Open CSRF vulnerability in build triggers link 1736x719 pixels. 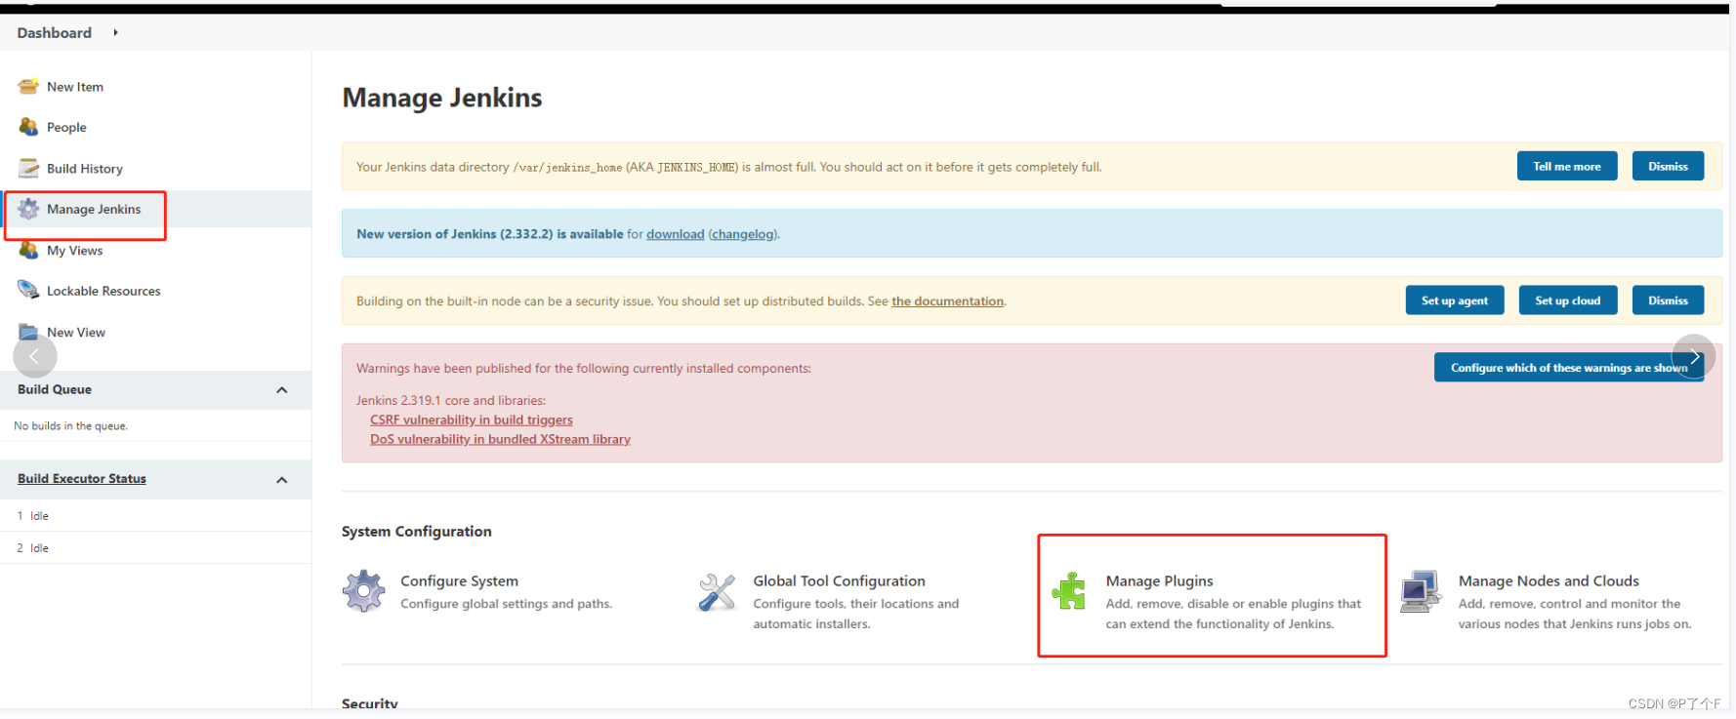pos(472,420)
